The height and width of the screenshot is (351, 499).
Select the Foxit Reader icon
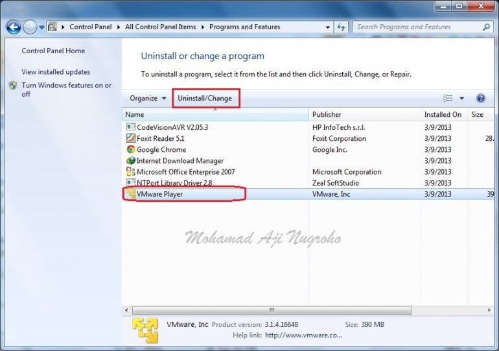coord(130,138)
